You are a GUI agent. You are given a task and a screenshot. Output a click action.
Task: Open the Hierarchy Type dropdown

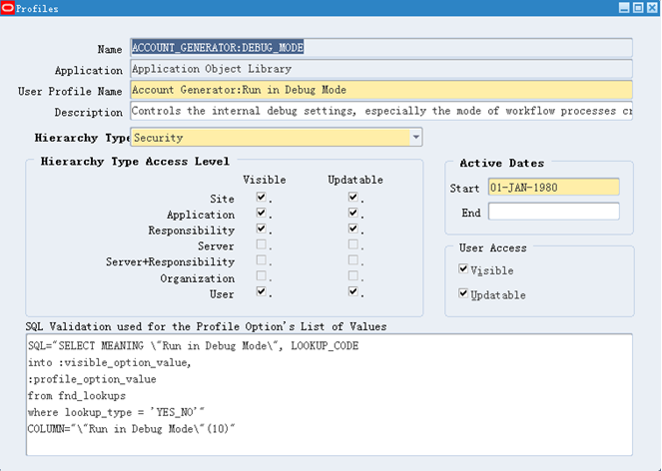pos(415,138)
